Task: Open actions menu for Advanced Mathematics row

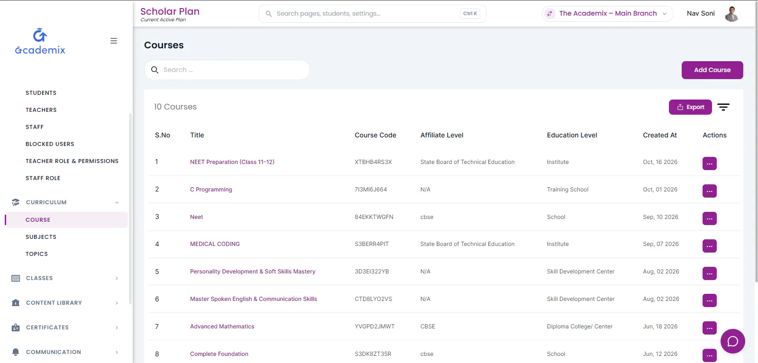Action: click(x=710, y=328)
